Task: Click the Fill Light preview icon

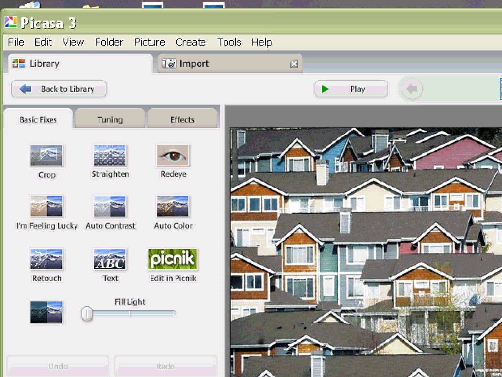Action: (x=47, y=312)
